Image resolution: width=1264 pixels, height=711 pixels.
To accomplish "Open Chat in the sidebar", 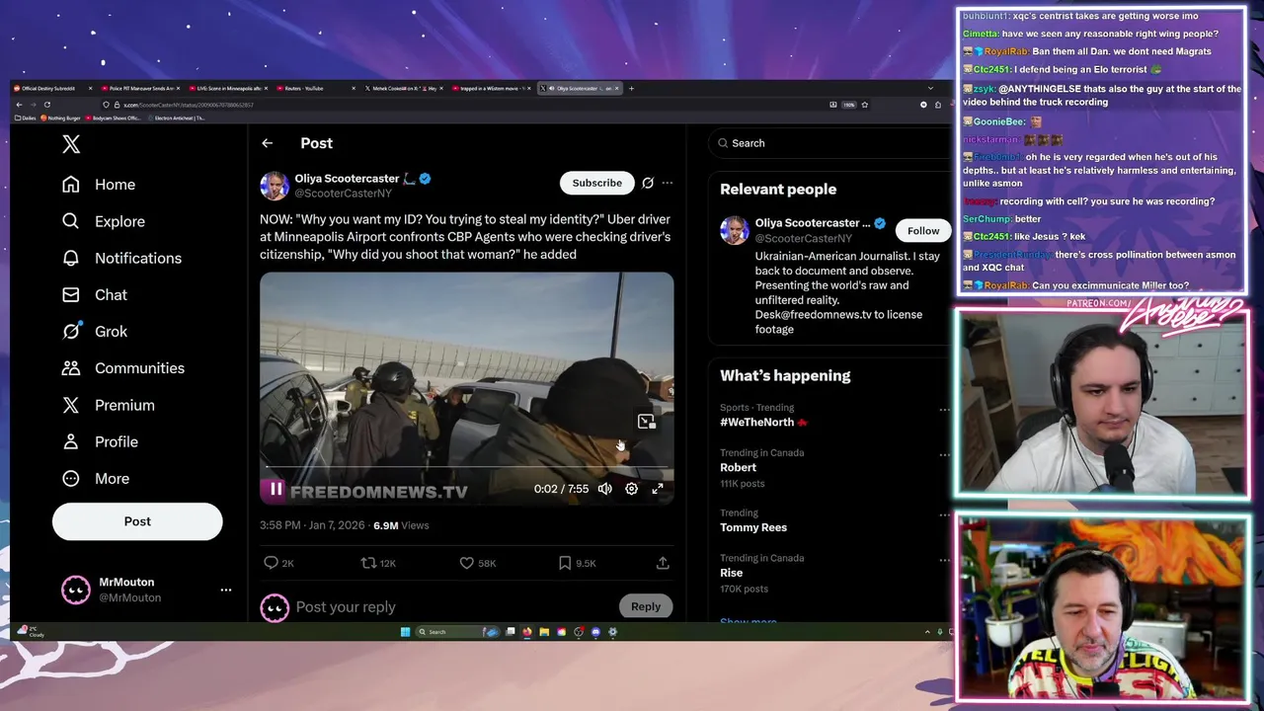I will (x=95, y=294).
